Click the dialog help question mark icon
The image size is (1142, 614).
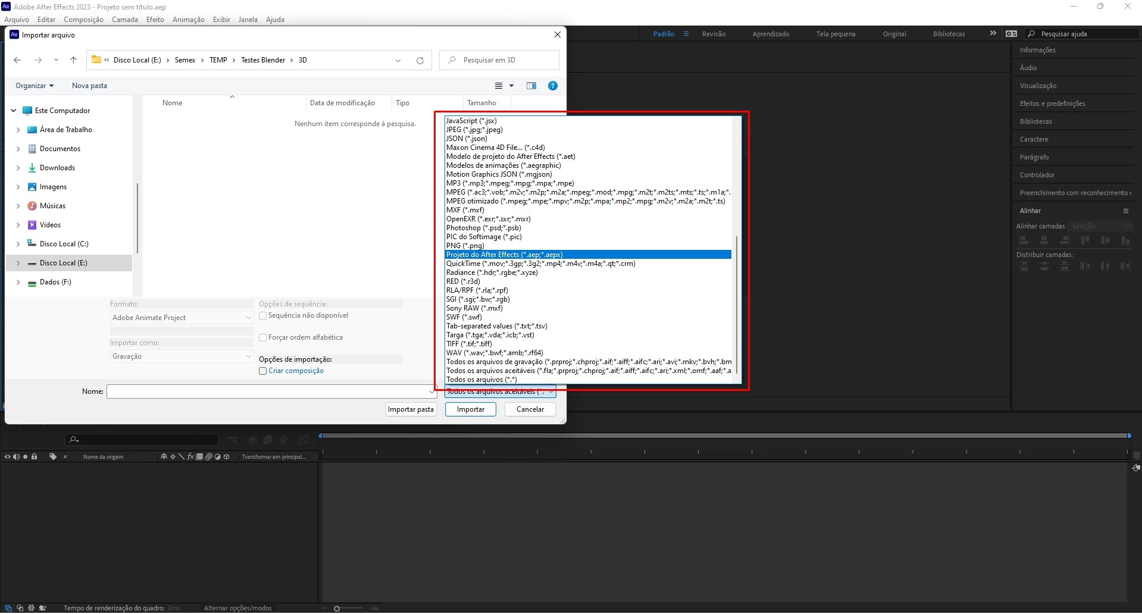tap(553, 86)
